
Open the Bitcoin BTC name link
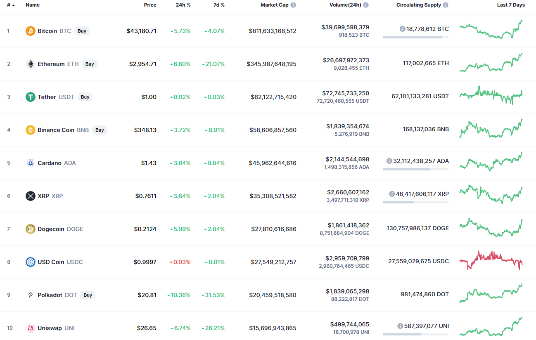point(54,31)
